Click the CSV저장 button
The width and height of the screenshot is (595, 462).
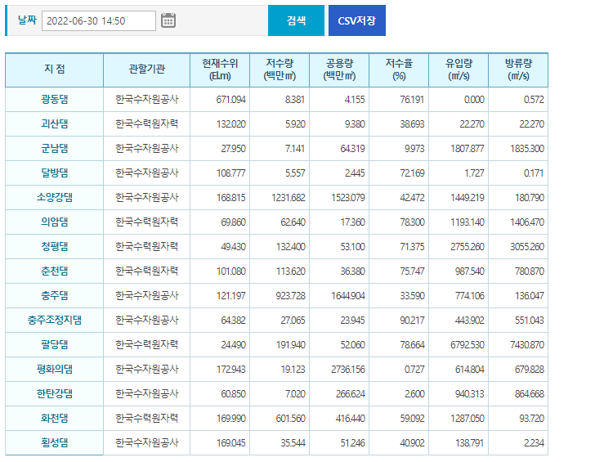coord(356,20)
